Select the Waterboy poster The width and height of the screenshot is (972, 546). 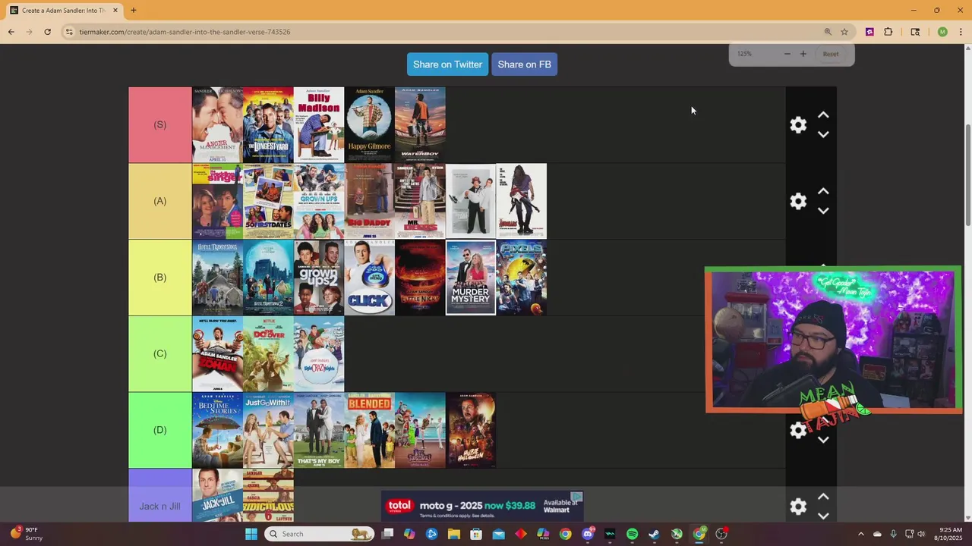(x=420, y=125)
